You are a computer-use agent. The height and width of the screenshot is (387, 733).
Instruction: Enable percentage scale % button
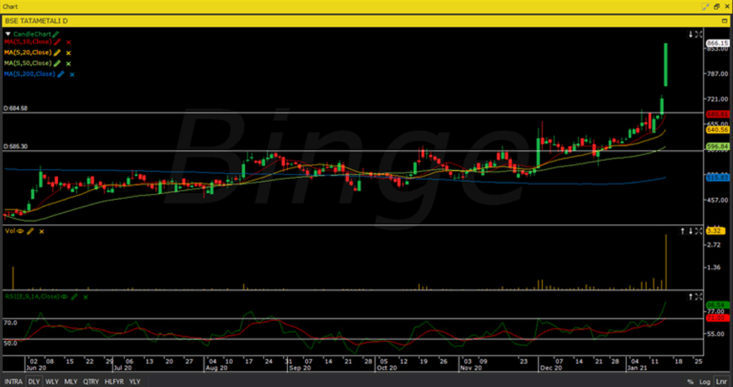(691, 381)
